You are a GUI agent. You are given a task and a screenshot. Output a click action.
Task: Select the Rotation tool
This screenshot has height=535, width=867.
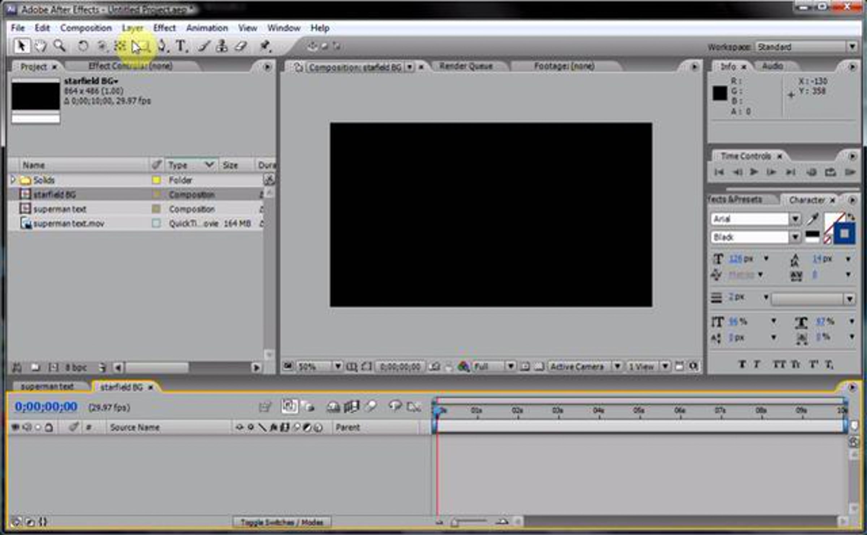[x=83, y=46]
